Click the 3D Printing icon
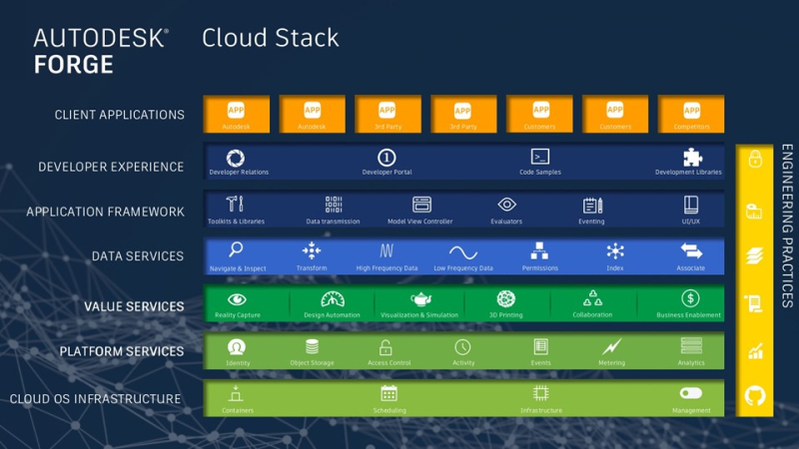The image size is (799, 449). pyautogui.click(x=506, y=298)
